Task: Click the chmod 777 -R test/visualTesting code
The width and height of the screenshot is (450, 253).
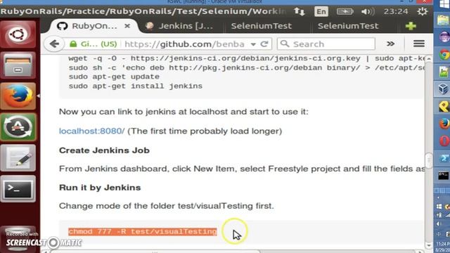Action: coord(143,231)
